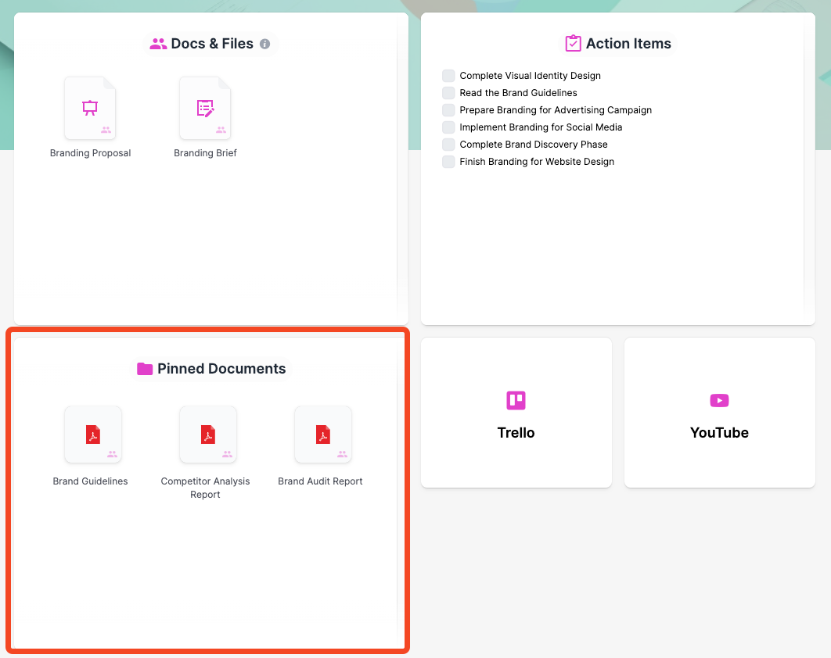Mark Prepare Branding for Advertising Campaign done
Screen dimensions: 831x658
pyautogui.click(x=448, y=110)
